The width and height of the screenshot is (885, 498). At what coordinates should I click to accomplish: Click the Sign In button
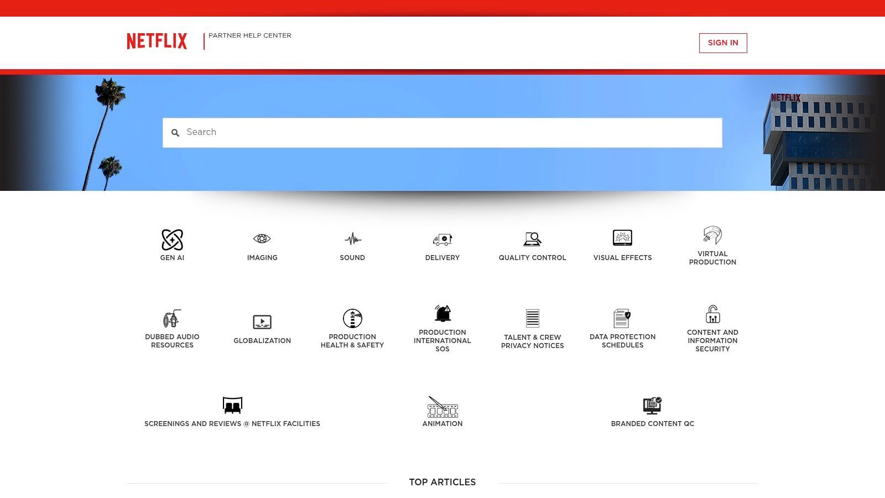723,43
